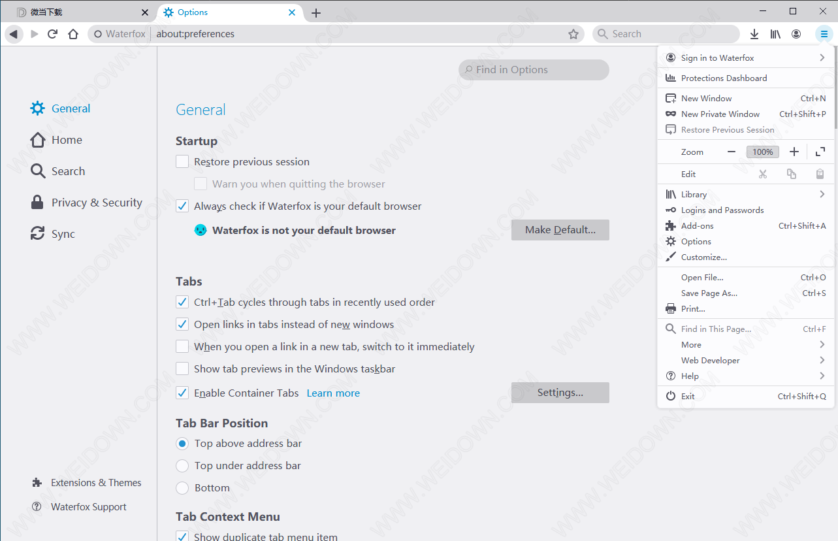
Task: Enable Restore previous session checkbox
Action: [x=182, y=162]
